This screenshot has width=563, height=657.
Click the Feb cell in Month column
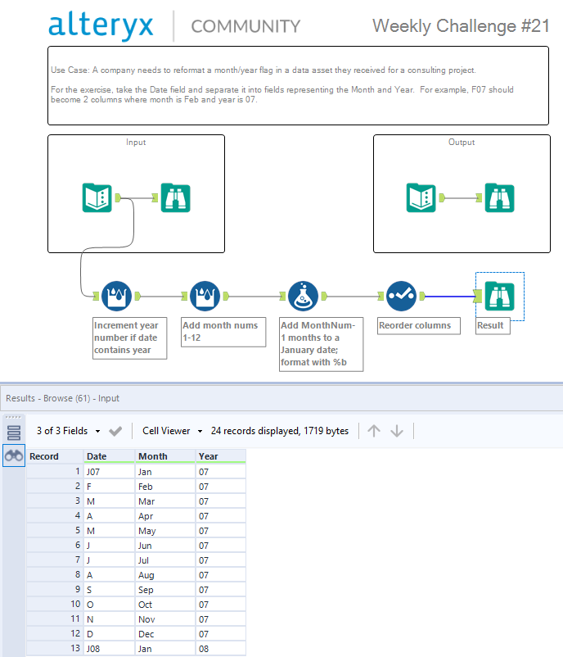165,487
